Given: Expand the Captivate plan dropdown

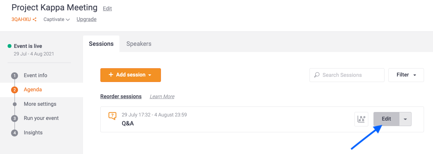Looking at the screenshot, I should point(57,20).
